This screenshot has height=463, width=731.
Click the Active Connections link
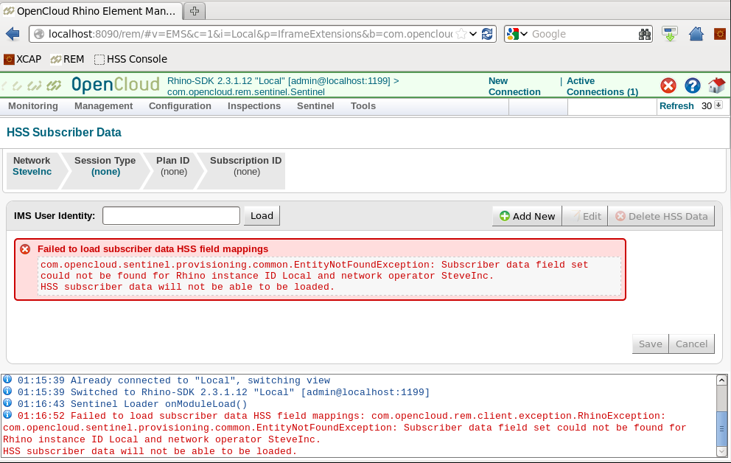[x=602, y=86]
